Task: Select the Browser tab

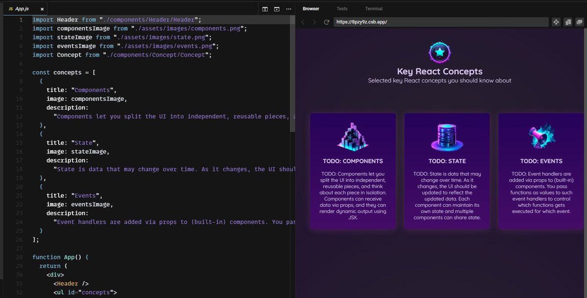Action: coord(311,8)
